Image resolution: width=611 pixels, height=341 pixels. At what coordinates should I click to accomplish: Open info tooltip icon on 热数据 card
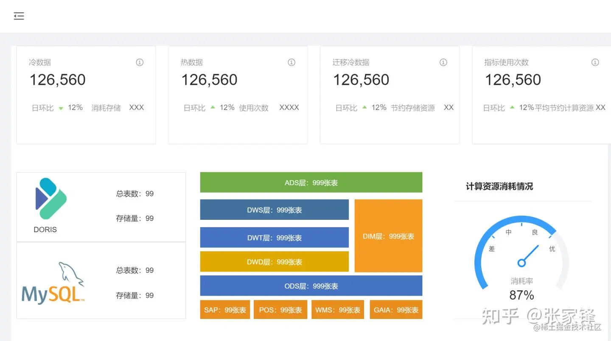pyautogui.click(x=291, y=62)
